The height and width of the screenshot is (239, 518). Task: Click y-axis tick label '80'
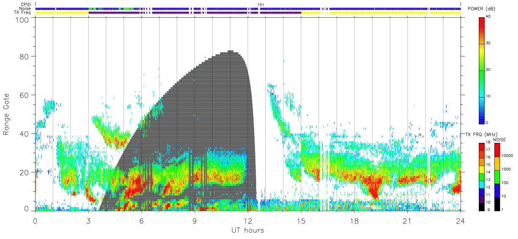pyautogui.click(x=24, y=56)
